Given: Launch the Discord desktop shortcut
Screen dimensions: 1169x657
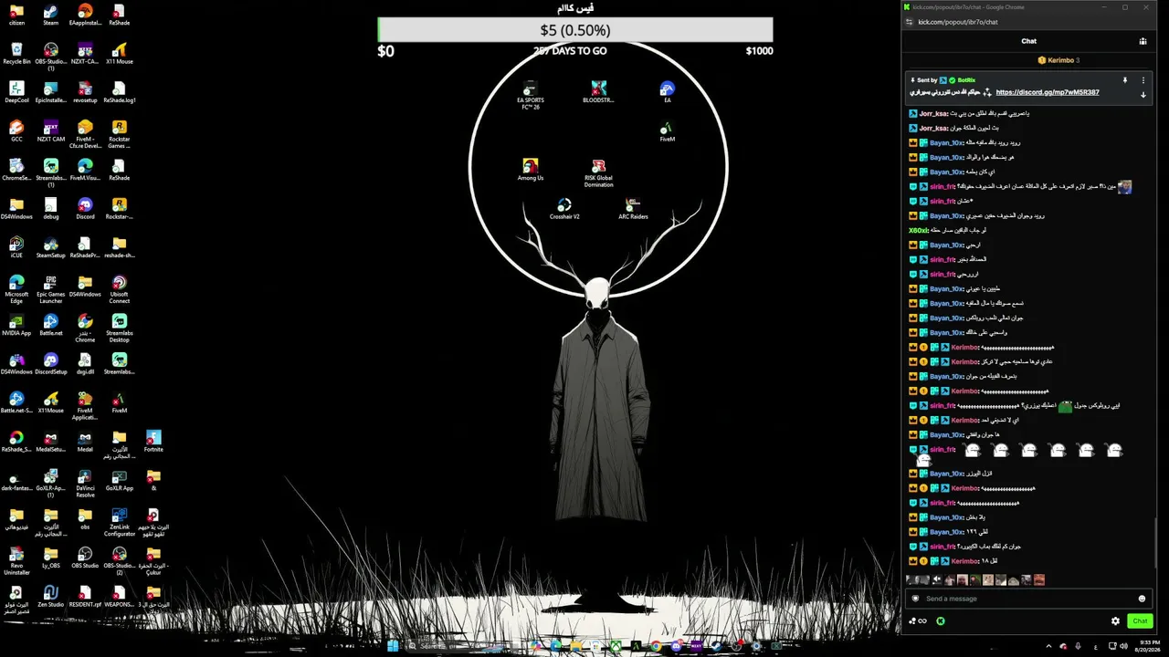Looking at the screenshot, I should pyautogui.click(x=85, y=209).
